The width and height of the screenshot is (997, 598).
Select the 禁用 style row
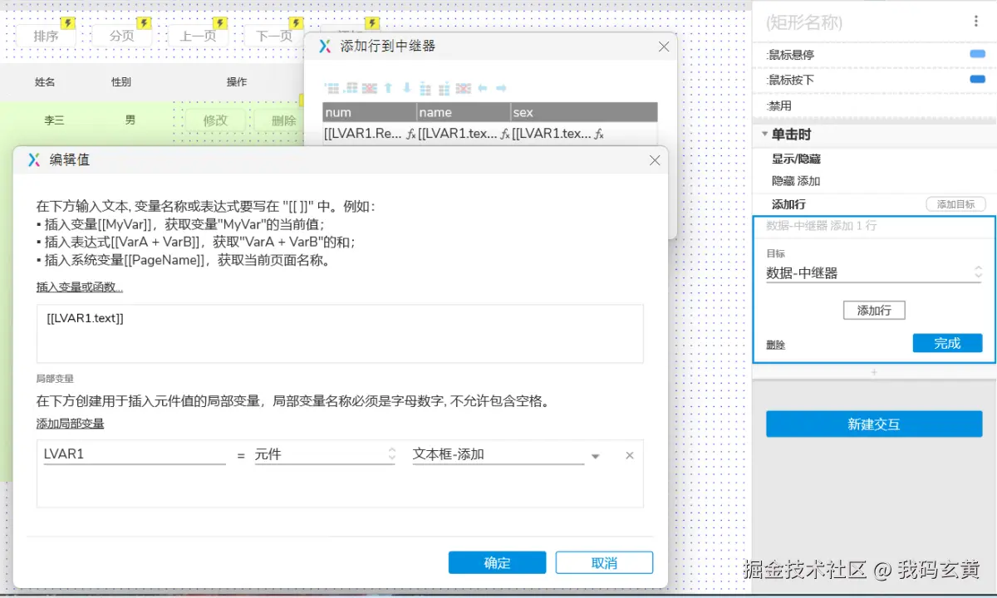click(874, 105)
